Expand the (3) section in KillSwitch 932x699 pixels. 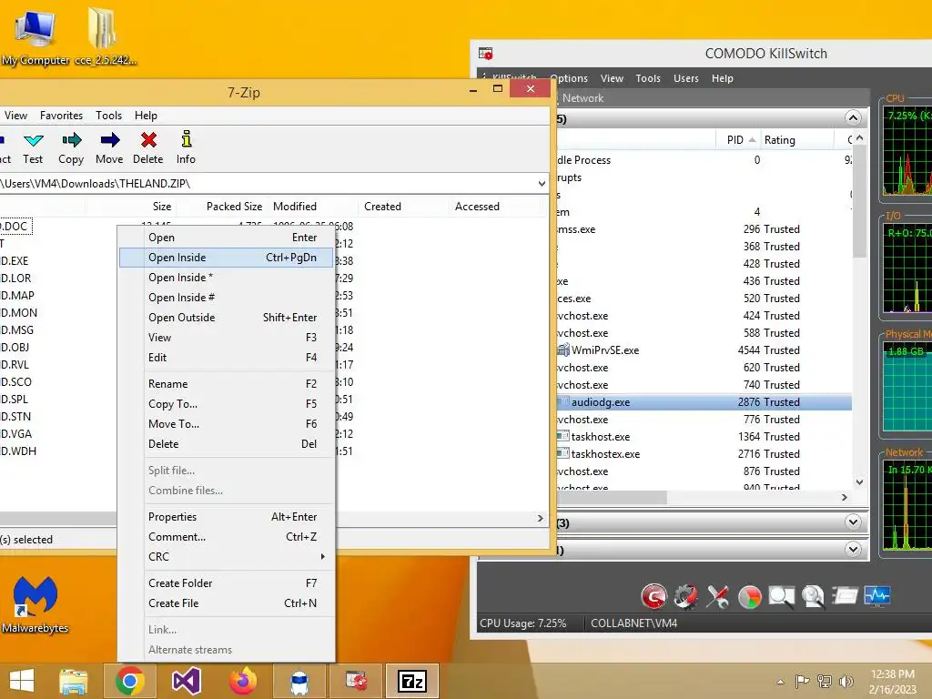[x=853, y=522]
